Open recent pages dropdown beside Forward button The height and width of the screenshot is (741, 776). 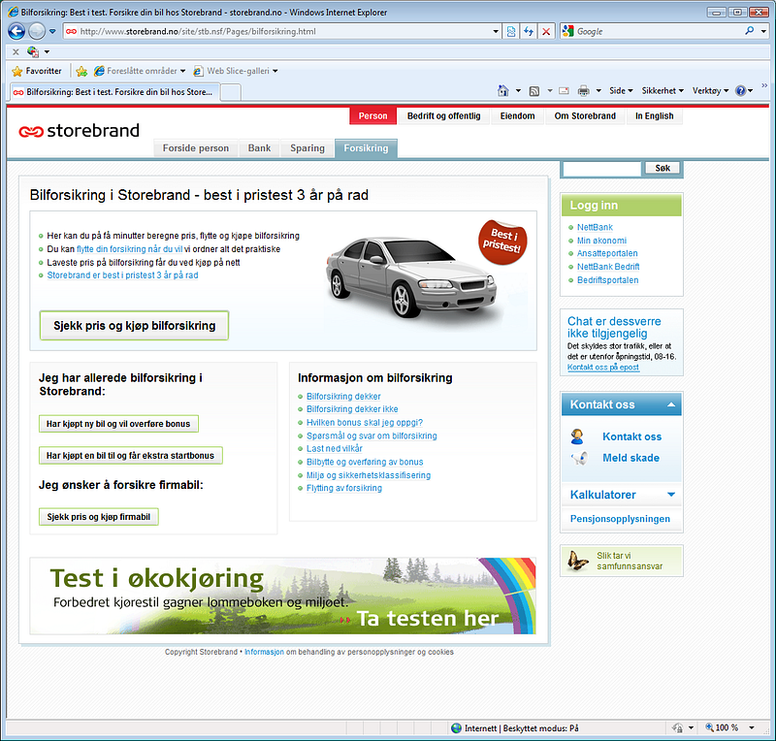click(x=52, y=31)
